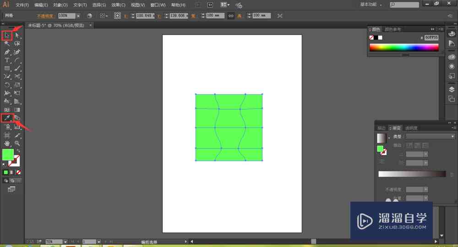Pick the Type (T) tool

[7, 60]
